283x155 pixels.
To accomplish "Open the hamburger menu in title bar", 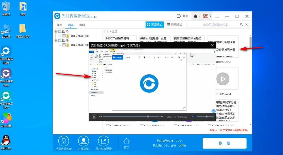I will pos(217,16).
